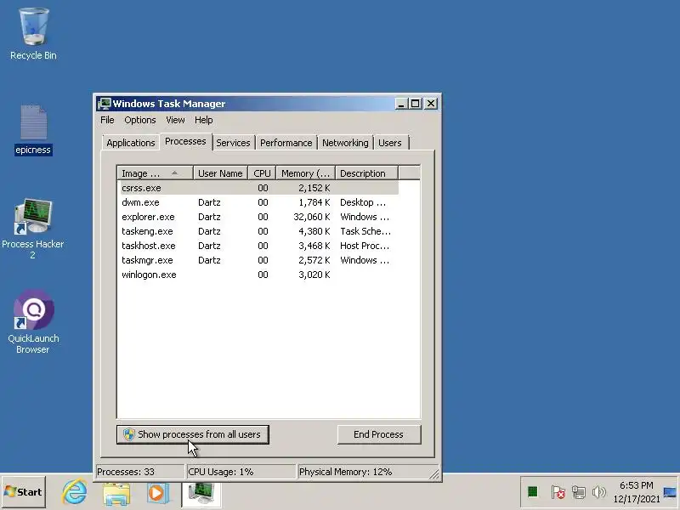Open Internet Explorer from the taskbar
Viewport: 680px width, 510px height.
(x=75, y=492)
